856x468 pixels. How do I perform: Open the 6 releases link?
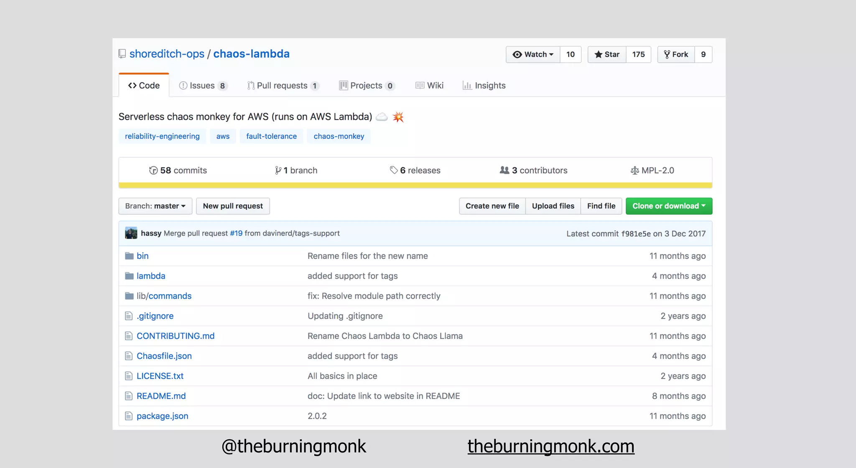(415, 170)
